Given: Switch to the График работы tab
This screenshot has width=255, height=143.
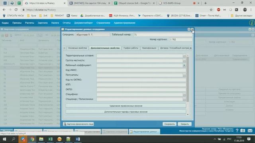Looking at the screenshot, I should coord(131,48).
